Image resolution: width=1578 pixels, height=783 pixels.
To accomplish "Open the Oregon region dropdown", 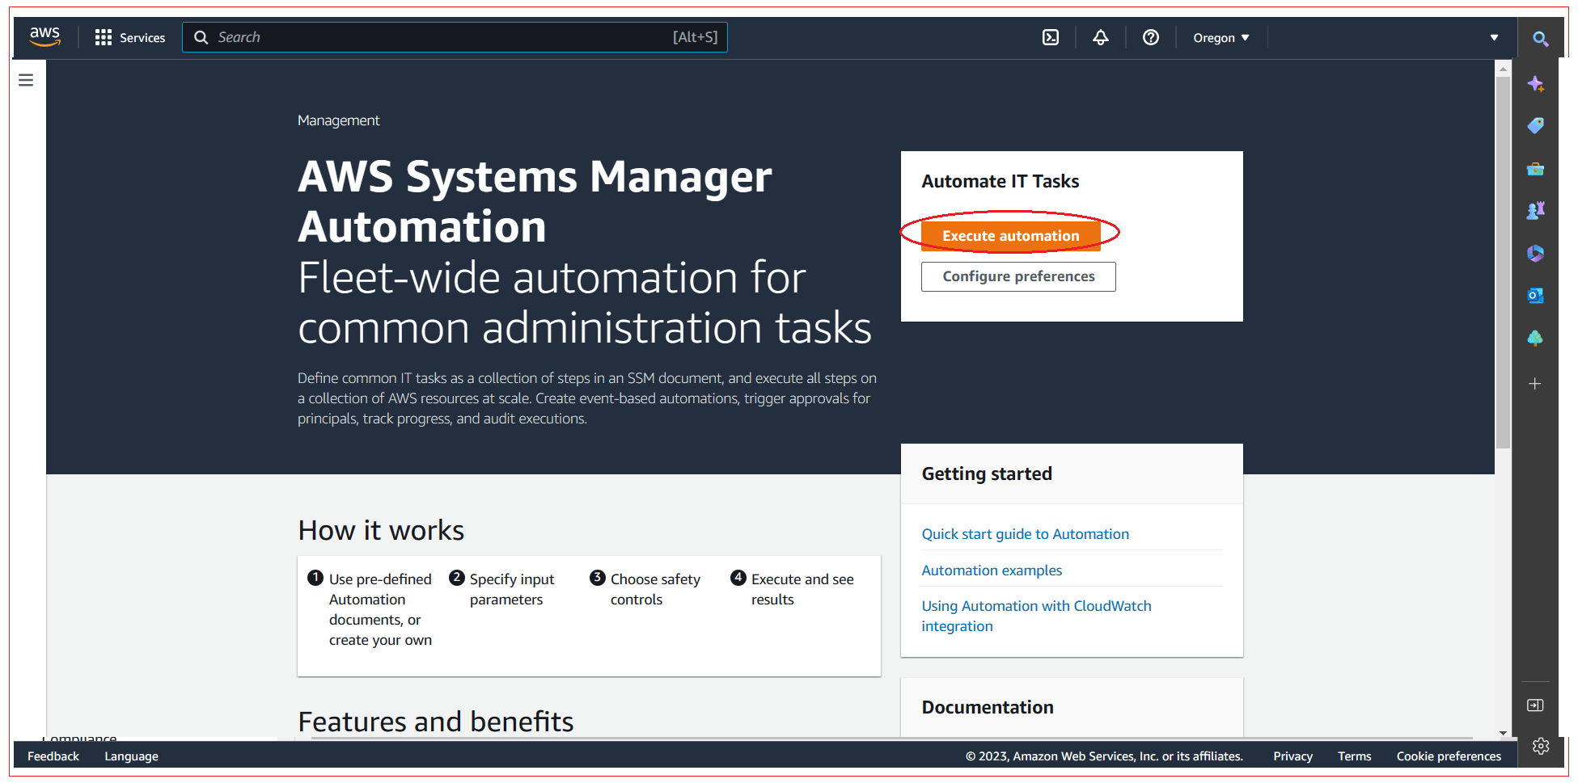I will [x=1221, y=37].
